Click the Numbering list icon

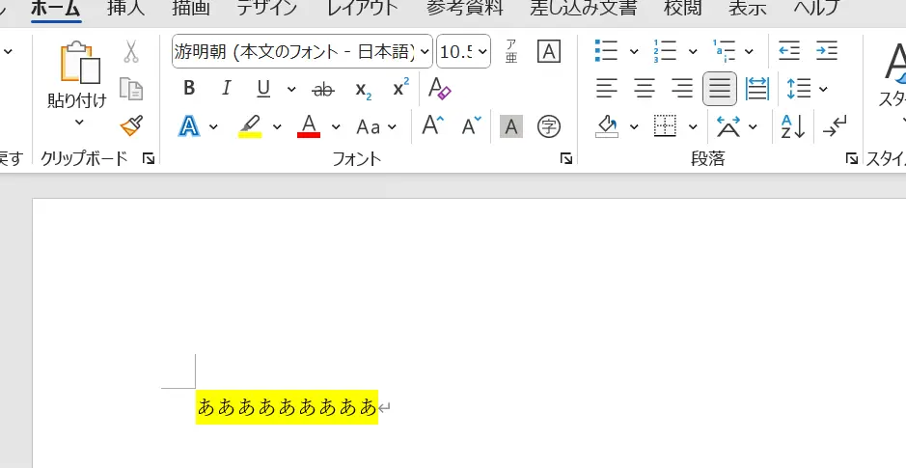[x=665, y=51]
